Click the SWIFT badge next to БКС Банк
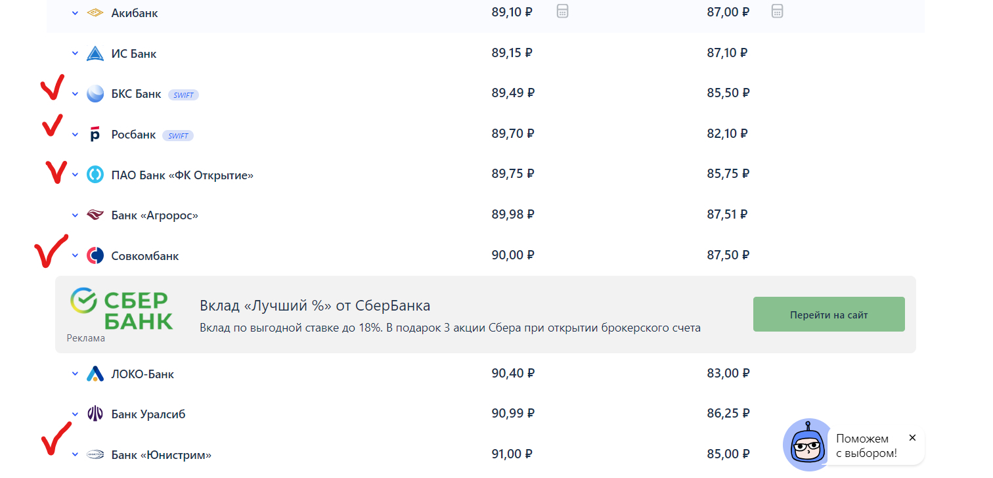 click(184, 95)
